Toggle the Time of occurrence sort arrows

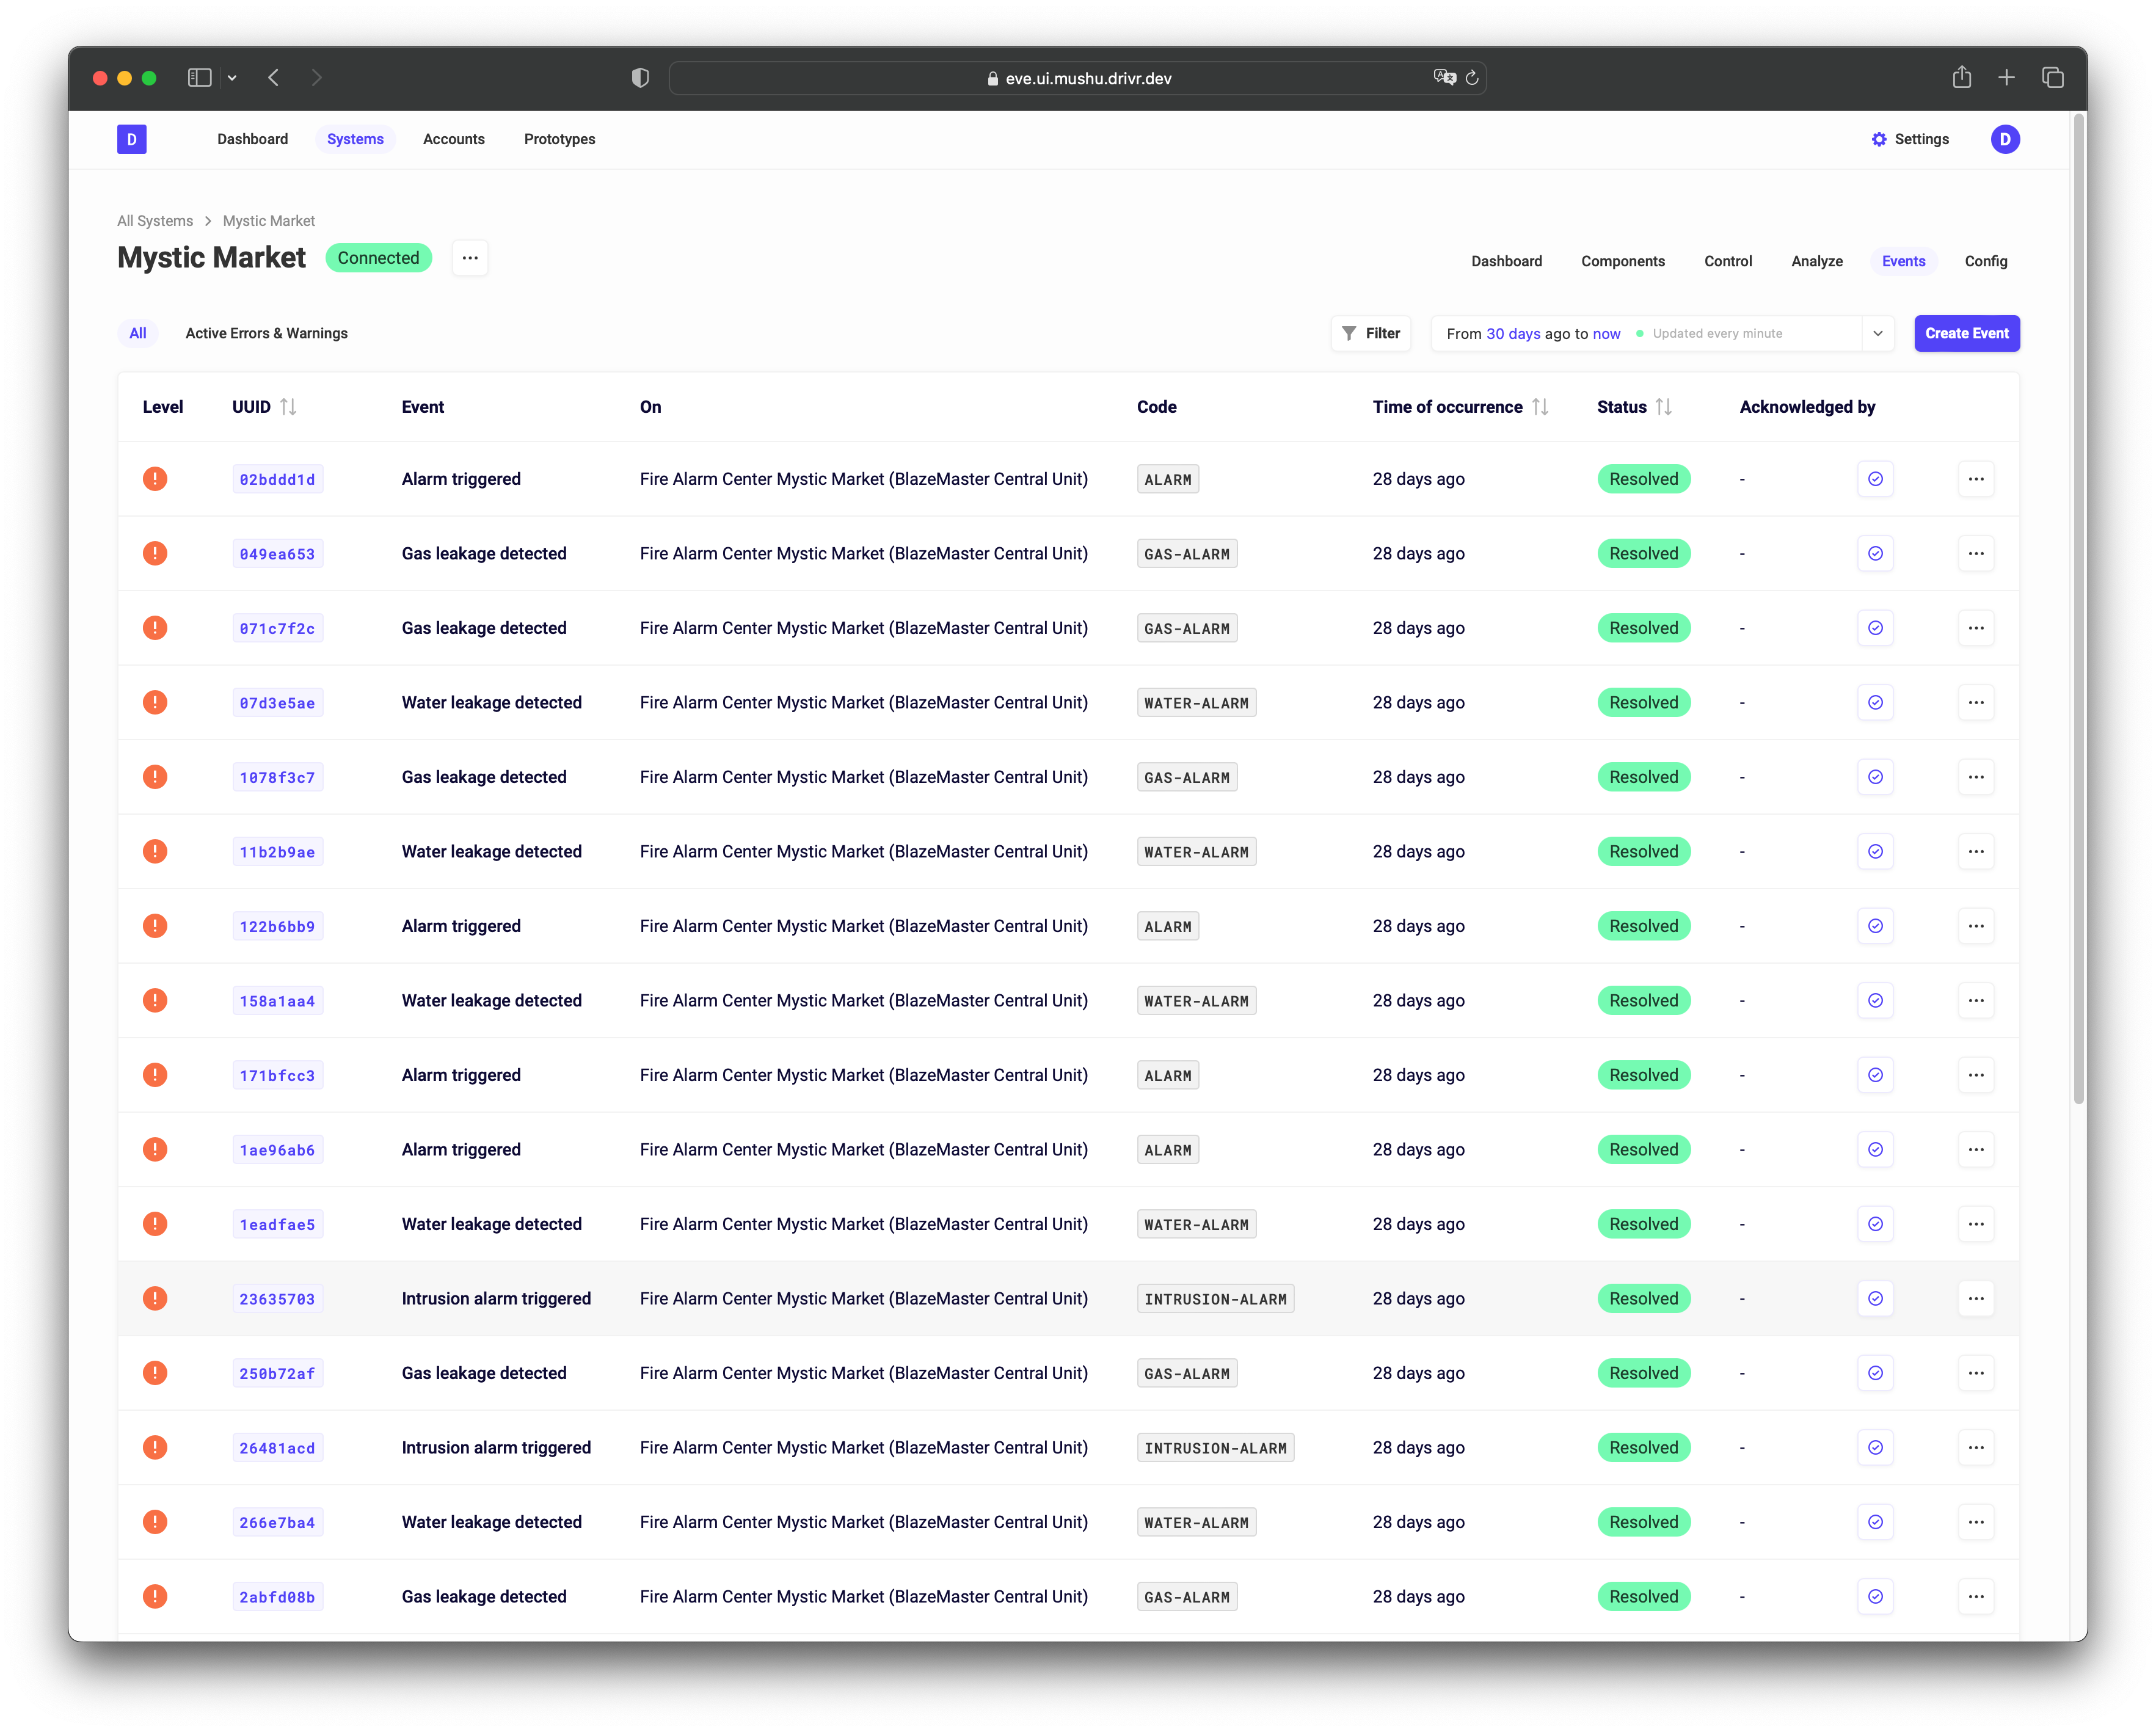point(1540,407)
